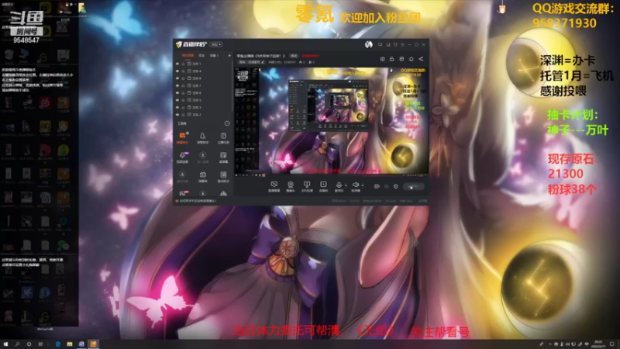The height and width of the screenshot is (349, 620).
Task: Hide the 文本 6 source
Action: click(x=177, y=92)
